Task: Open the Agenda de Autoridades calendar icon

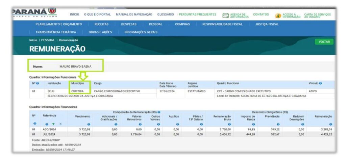Action: pyautogui.click(x=225, y=16)
